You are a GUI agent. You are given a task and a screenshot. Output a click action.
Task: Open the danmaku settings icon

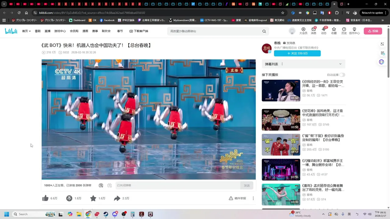(109, 185)
